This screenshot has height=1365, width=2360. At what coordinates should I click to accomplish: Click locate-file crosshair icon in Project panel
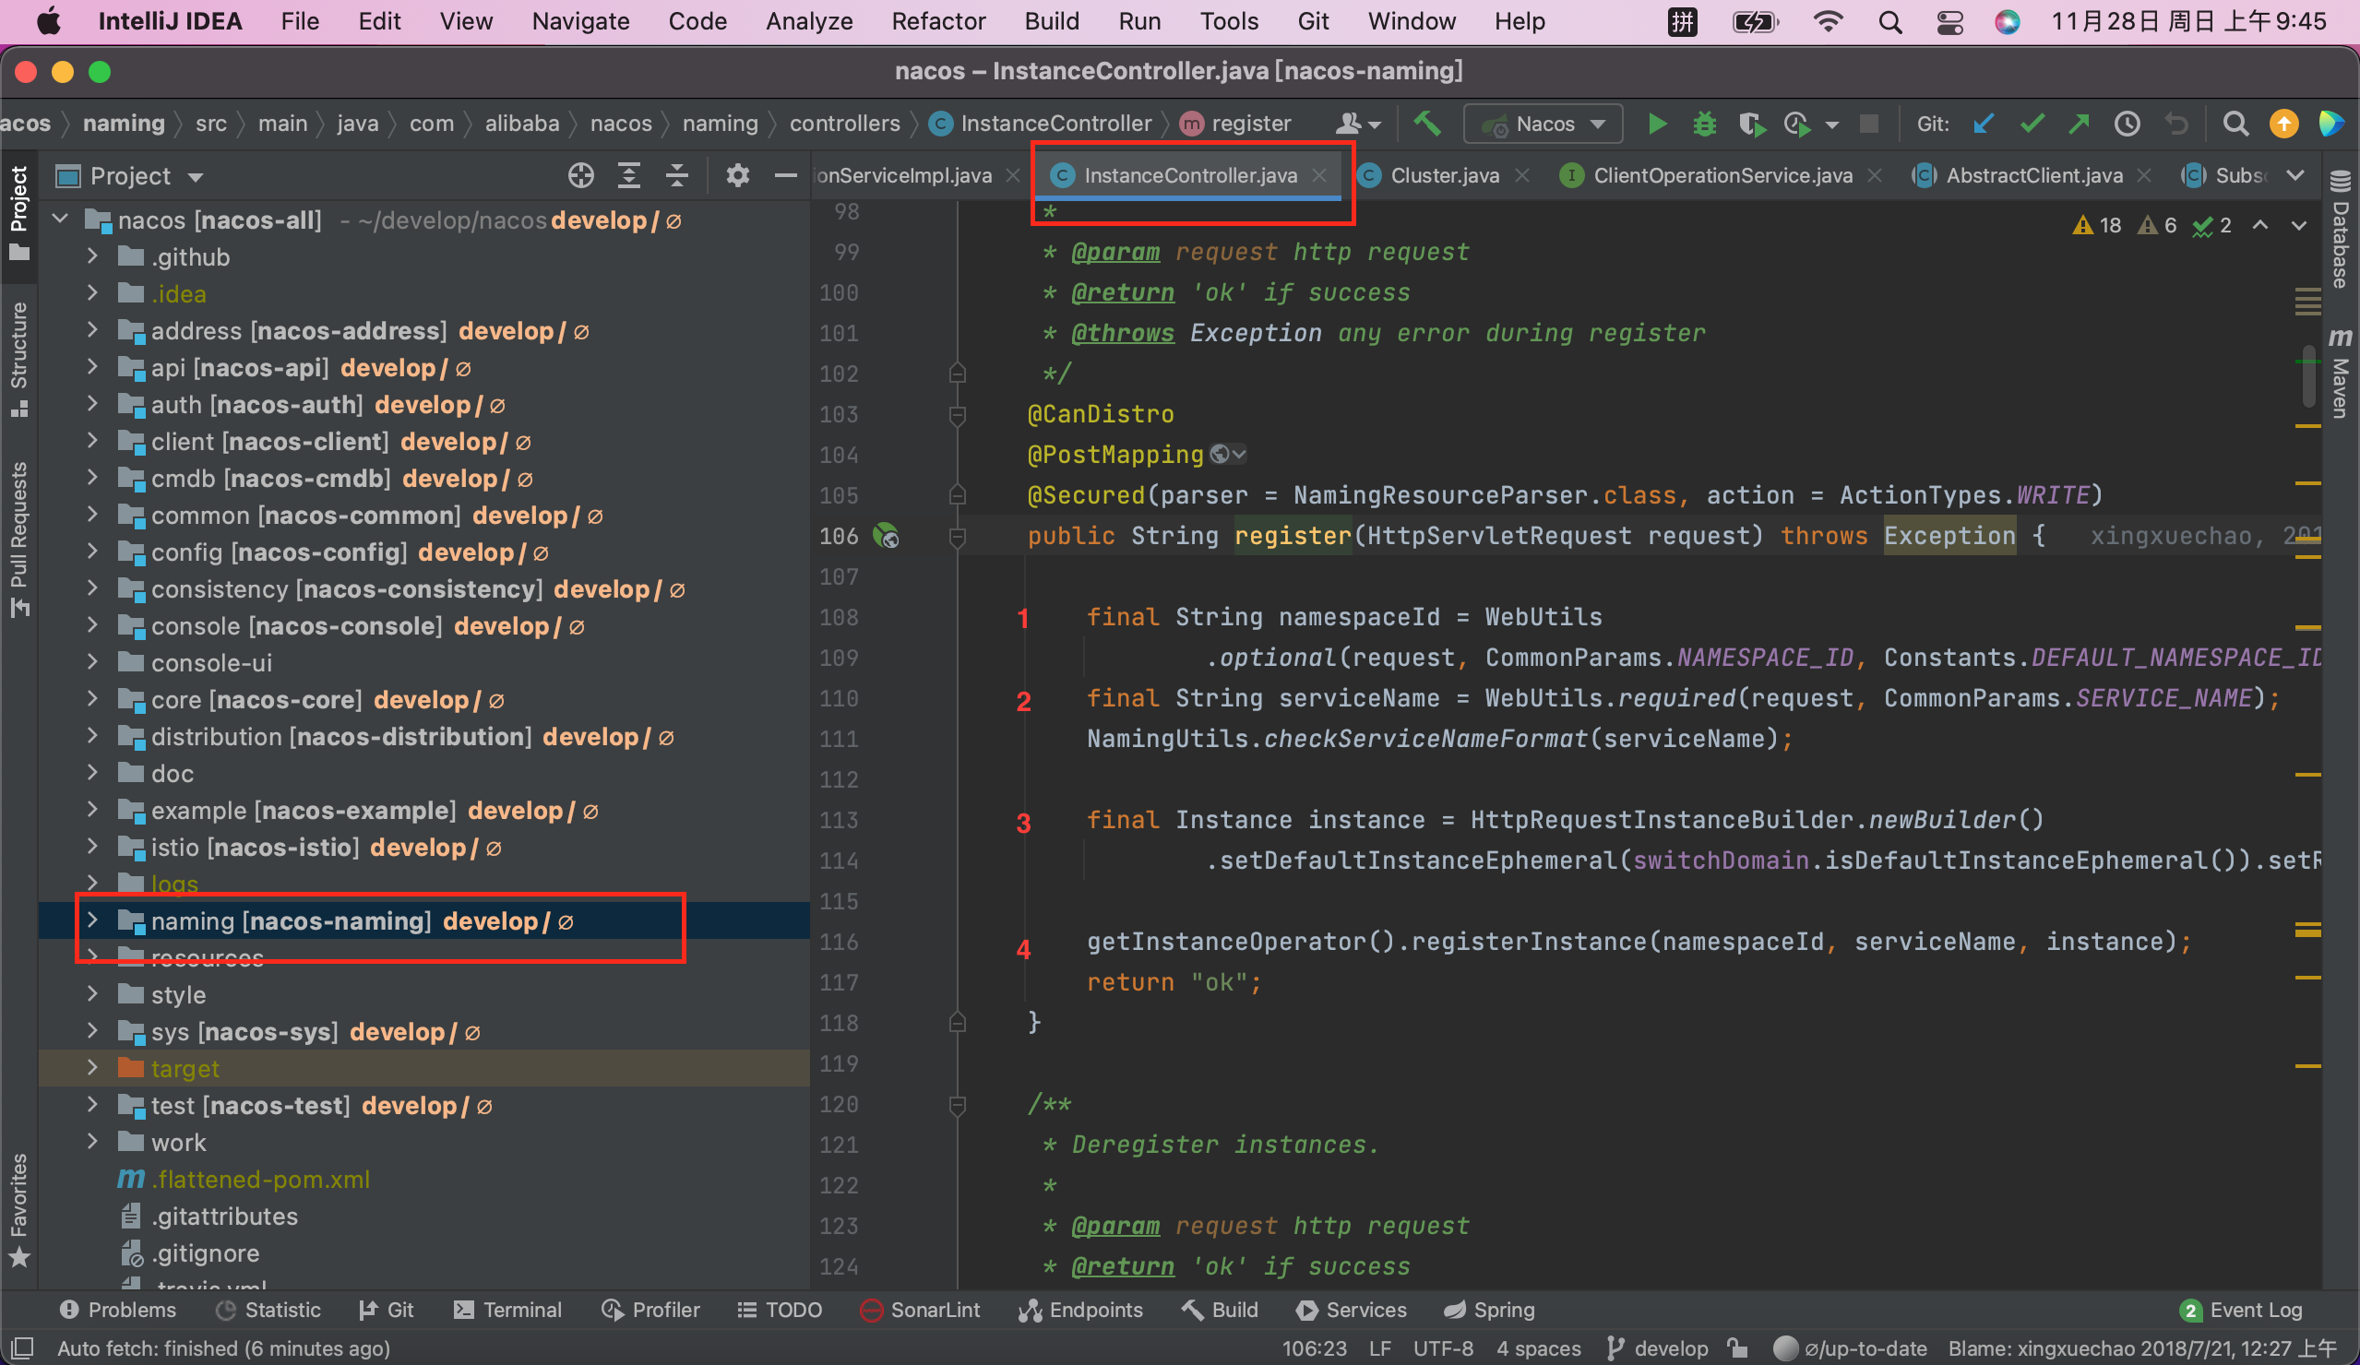pyautogui.click(x=580, y=175)
